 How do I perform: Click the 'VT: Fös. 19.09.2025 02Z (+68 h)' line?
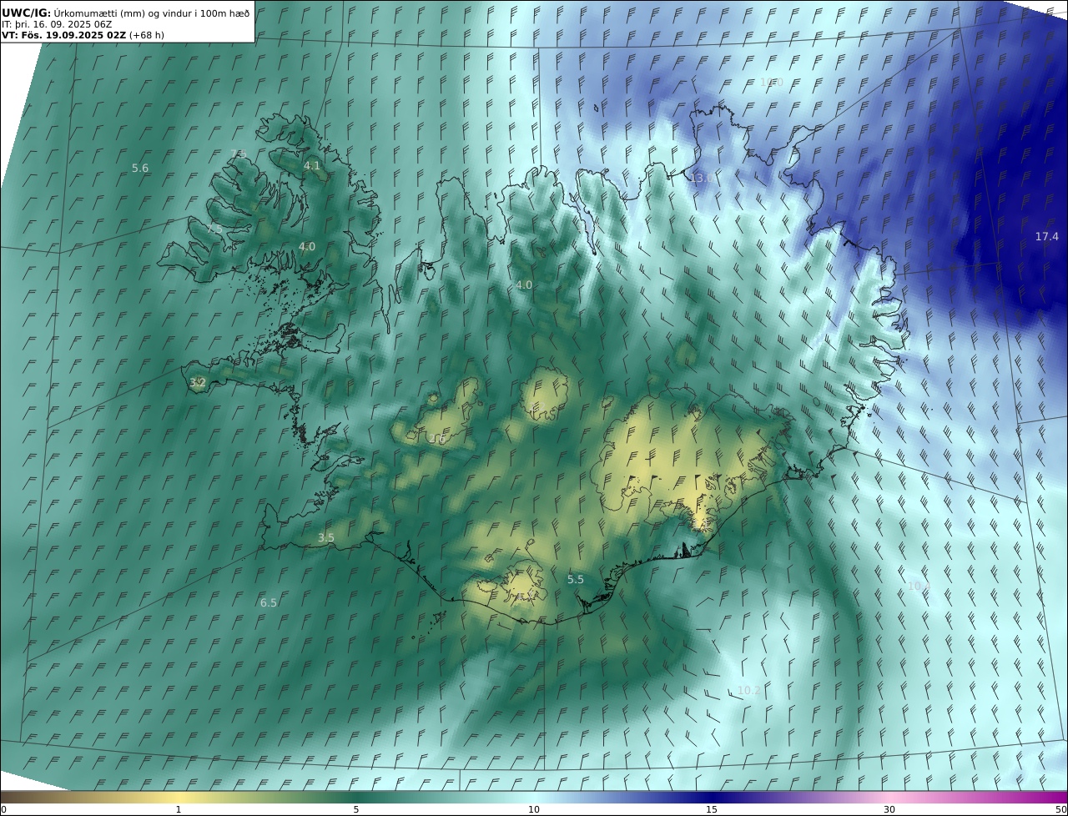[83, 35]
